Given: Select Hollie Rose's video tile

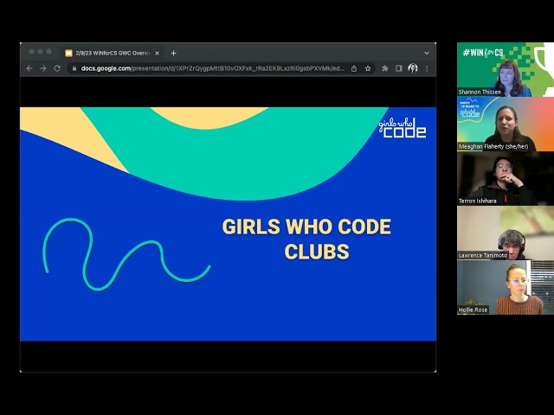Looking at the screenshot, I should pos(506,288).
